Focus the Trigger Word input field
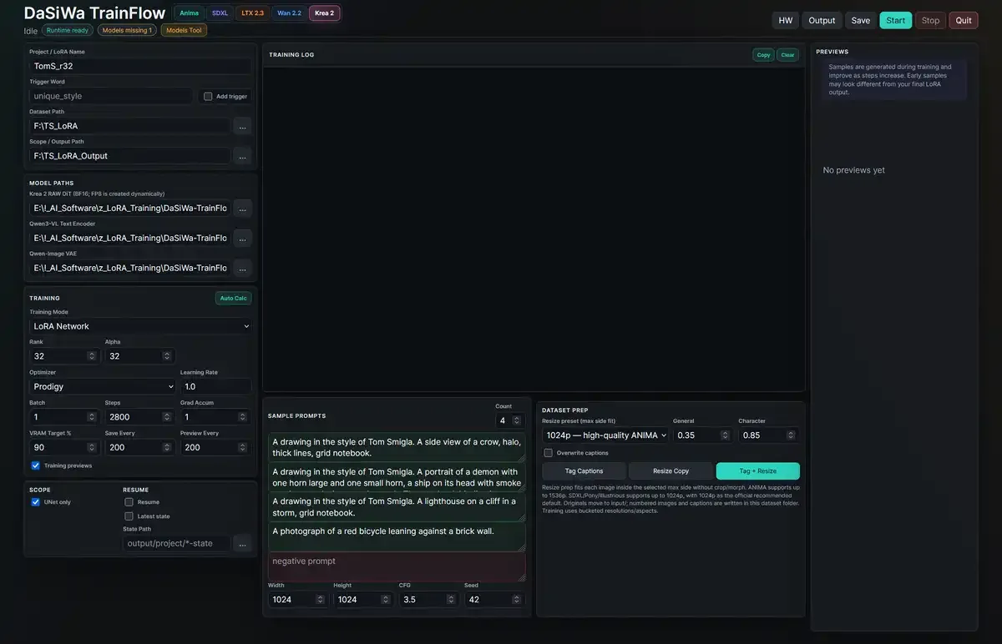 [x=112, y=96]
